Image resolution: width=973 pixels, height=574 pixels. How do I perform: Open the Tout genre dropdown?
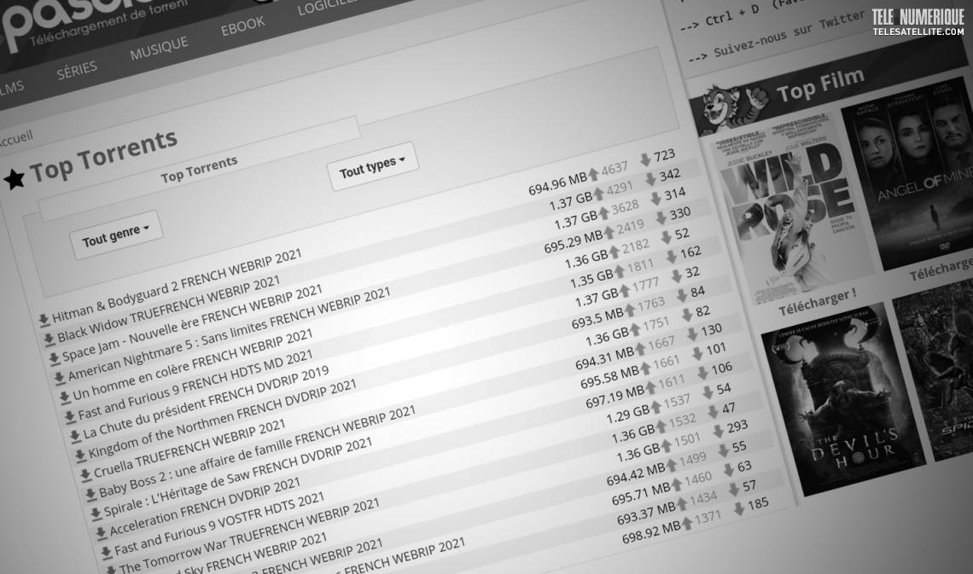click(116, 235)
